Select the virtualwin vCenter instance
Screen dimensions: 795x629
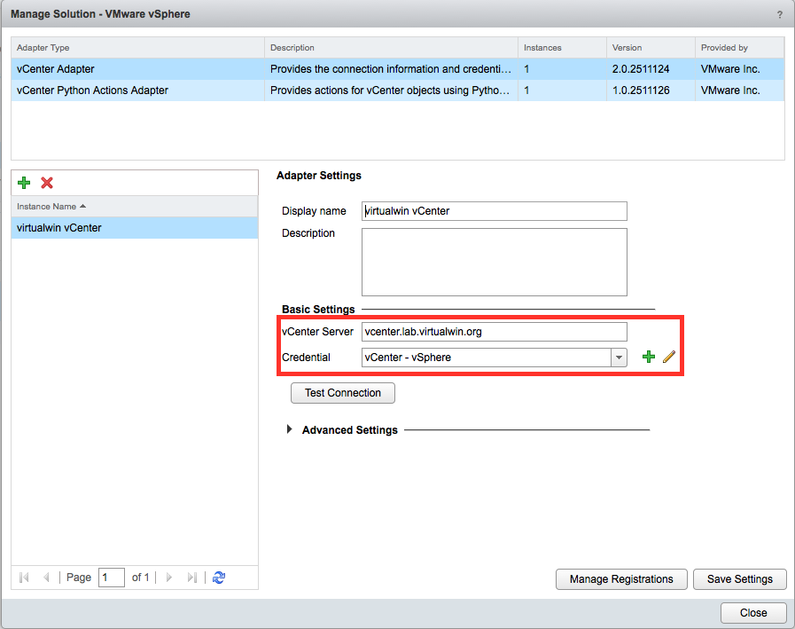click(x=135, y=228)
